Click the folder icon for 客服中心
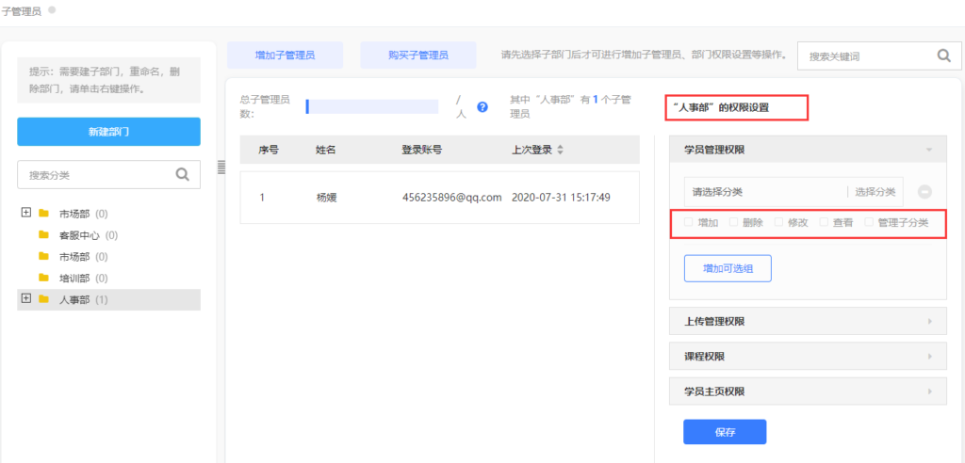This screenshot has width=965, height=463. (43, 235)
